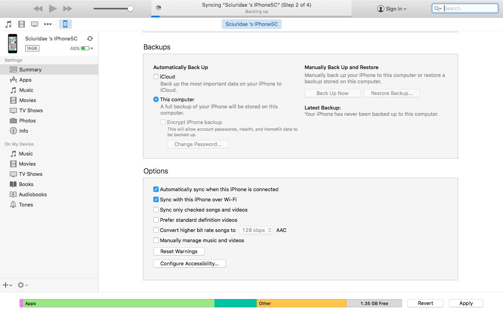Click the Back Up Now button
Viewport: 503px width, 314px height.
[332, 93]
